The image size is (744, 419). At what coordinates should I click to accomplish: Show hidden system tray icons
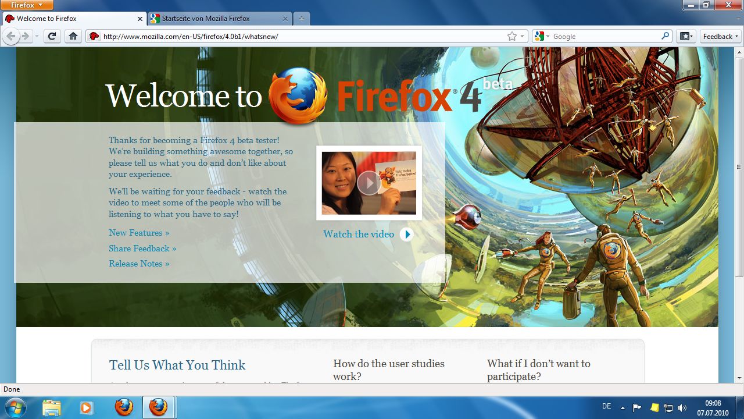623,407
